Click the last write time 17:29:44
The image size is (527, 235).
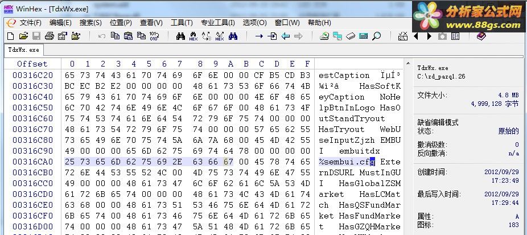click(505, 203)
